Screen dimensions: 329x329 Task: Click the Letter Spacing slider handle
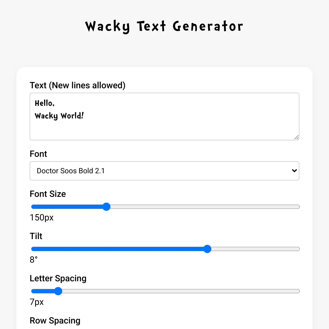pos(58,291)
